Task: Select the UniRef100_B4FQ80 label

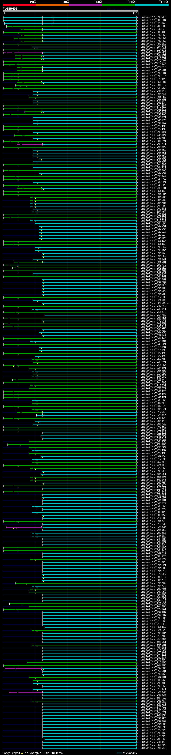Action: [x=153, y=377]
